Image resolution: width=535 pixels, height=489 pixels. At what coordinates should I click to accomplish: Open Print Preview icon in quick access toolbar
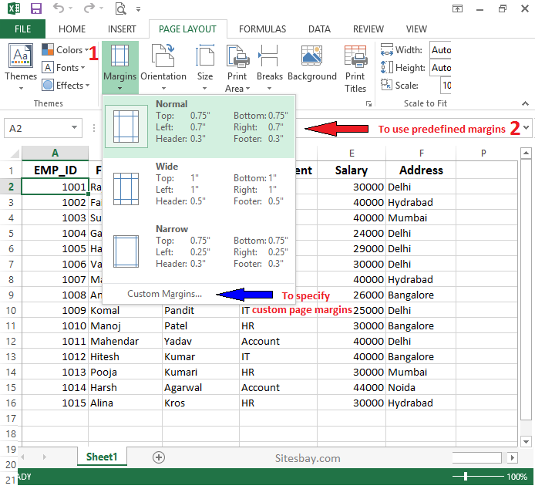120,8
